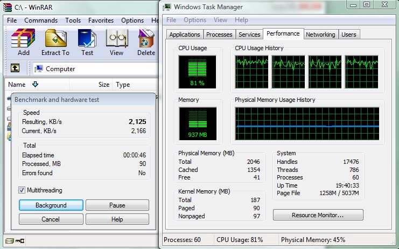
Task: Click the drive icon in WinRAR status bar
Action: pos(9,240)
